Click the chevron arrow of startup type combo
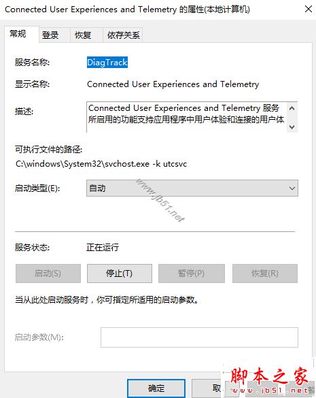316x398 pixels. tap(292, 188)
